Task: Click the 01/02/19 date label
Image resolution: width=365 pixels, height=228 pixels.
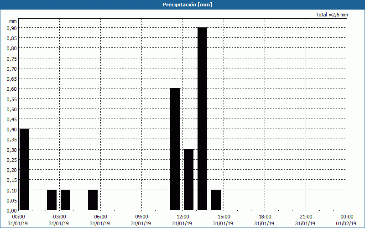Action: (346, 223)
